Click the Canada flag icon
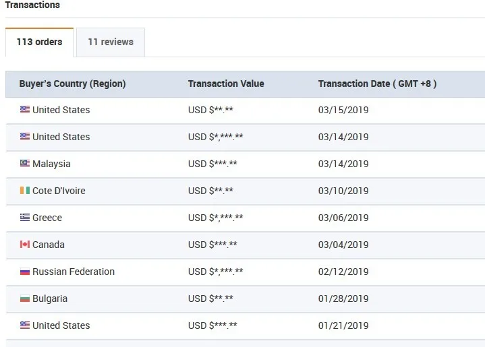 [x=25, y=245]
